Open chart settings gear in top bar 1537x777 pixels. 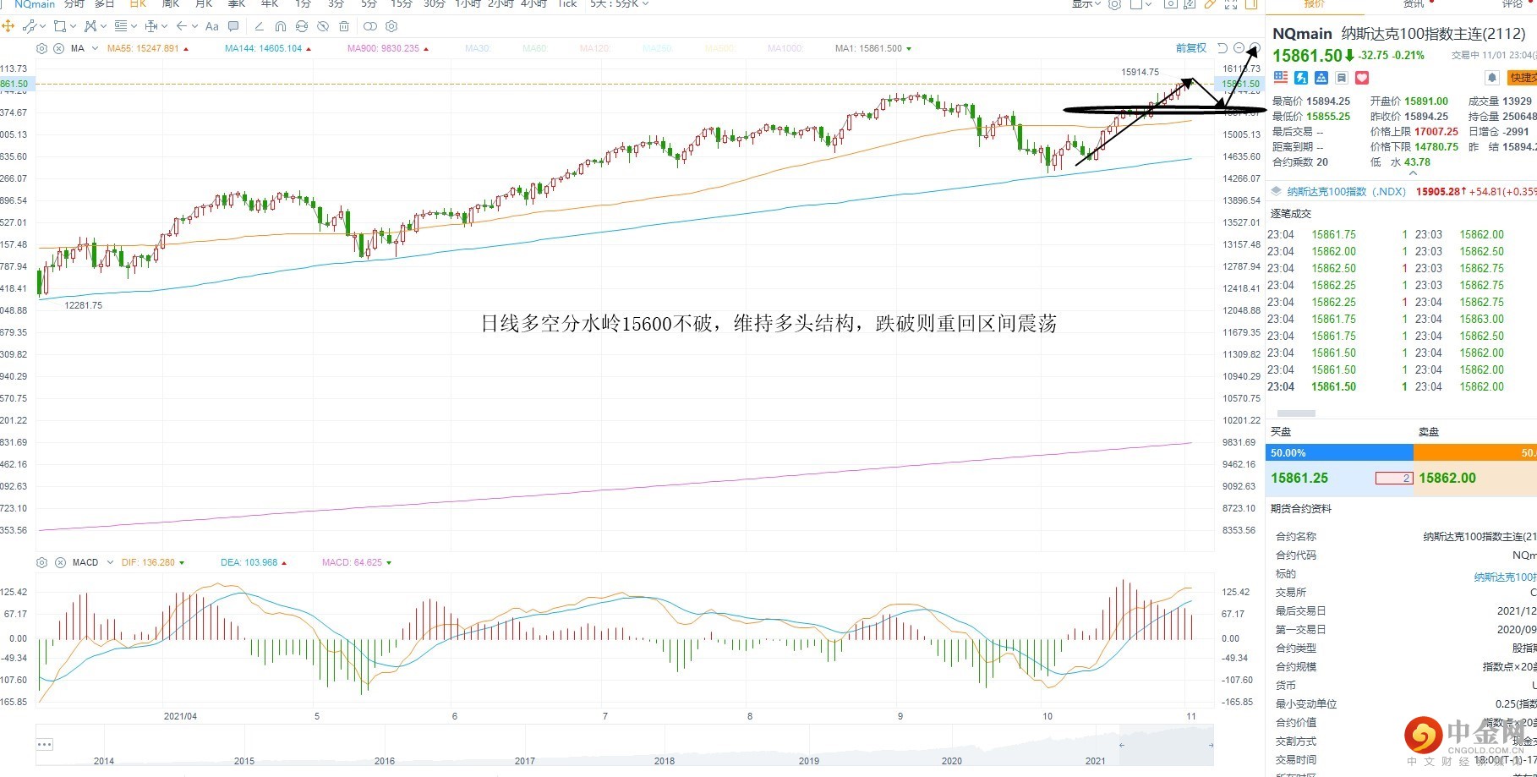pos(1114,4)
